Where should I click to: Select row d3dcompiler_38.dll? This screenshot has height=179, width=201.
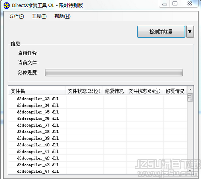point(98,132)
